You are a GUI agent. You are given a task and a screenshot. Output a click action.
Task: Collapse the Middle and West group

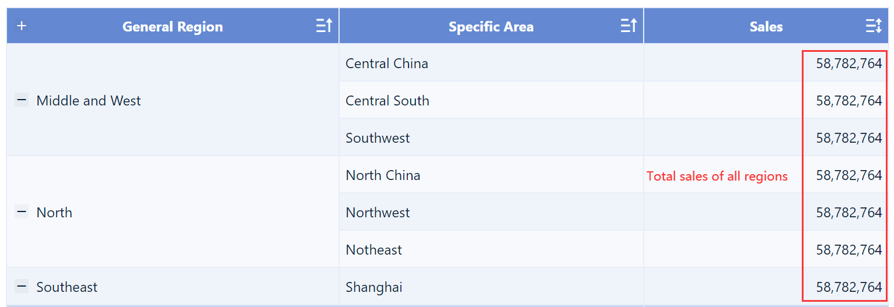[22, 101]
